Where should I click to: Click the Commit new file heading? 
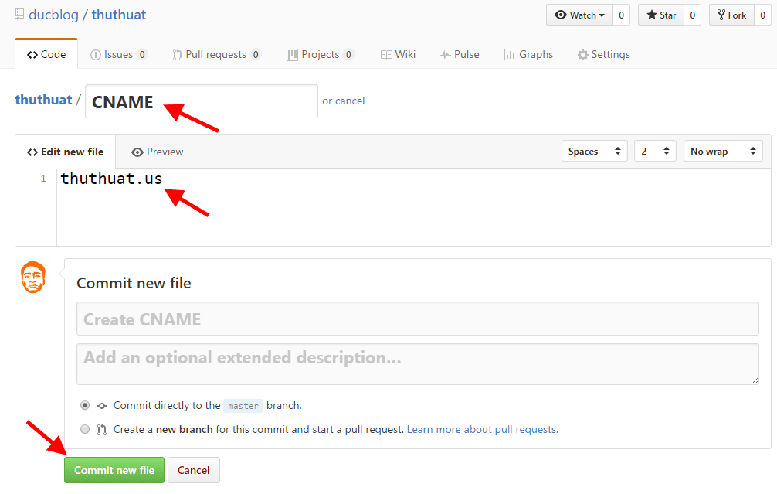[x=134, y=283]
